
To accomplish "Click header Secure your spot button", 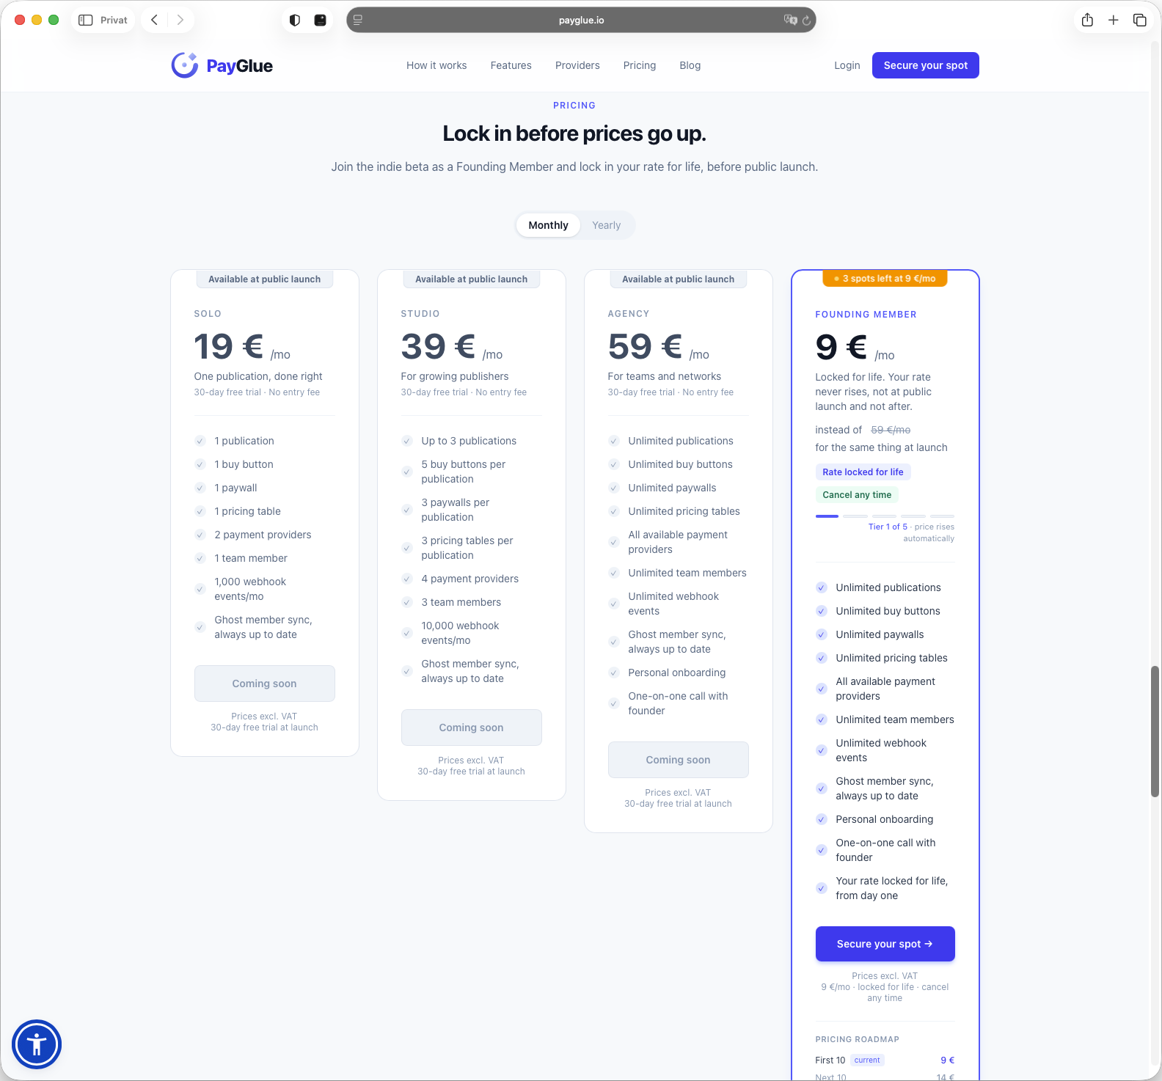I will (926, 65).
